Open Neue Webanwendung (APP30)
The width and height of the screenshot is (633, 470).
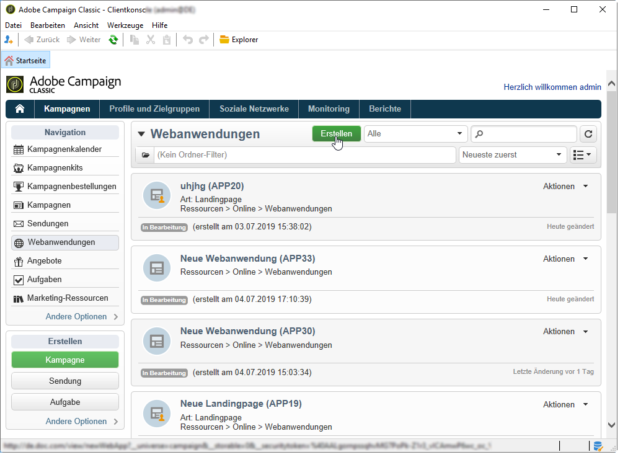pos(247,331)
